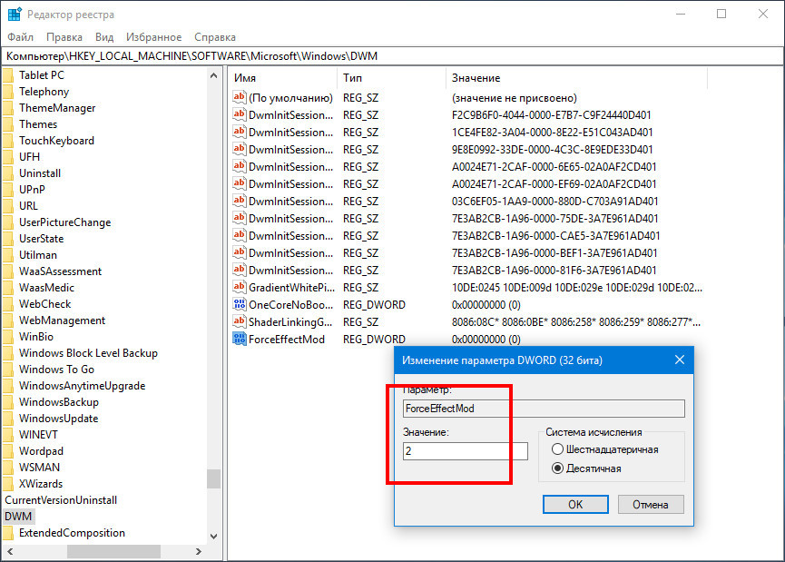This screenshot has width=785, height=562.
Task: Click the folder icon next to ThemeManager
Action: coord(8,108)
